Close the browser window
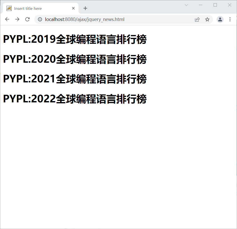 [229, 5]
